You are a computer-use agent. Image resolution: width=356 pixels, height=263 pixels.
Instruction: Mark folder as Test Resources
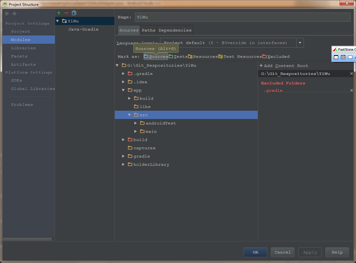click(x=240, y=57)
